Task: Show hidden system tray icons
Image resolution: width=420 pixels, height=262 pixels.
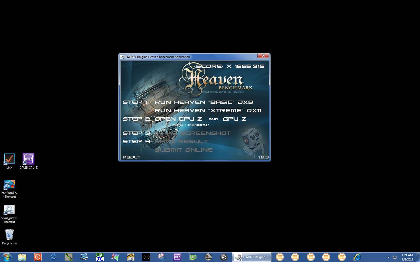Action: [x=388, y=257]
